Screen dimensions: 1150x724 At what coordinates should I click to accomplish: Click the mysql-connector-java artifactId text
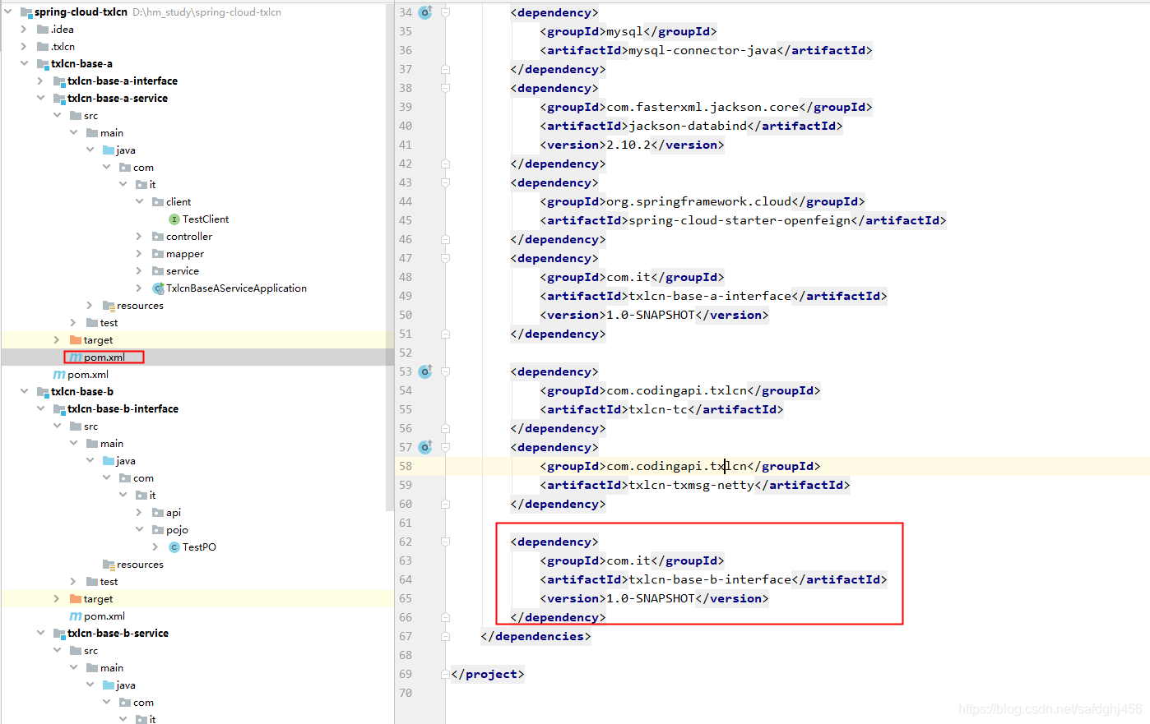[x=703, y=50]
